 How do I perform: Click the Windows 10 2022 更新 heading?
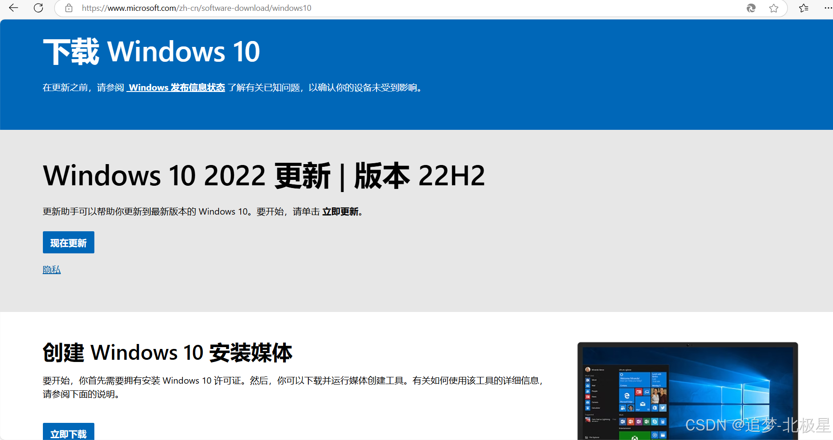point(264,175)
